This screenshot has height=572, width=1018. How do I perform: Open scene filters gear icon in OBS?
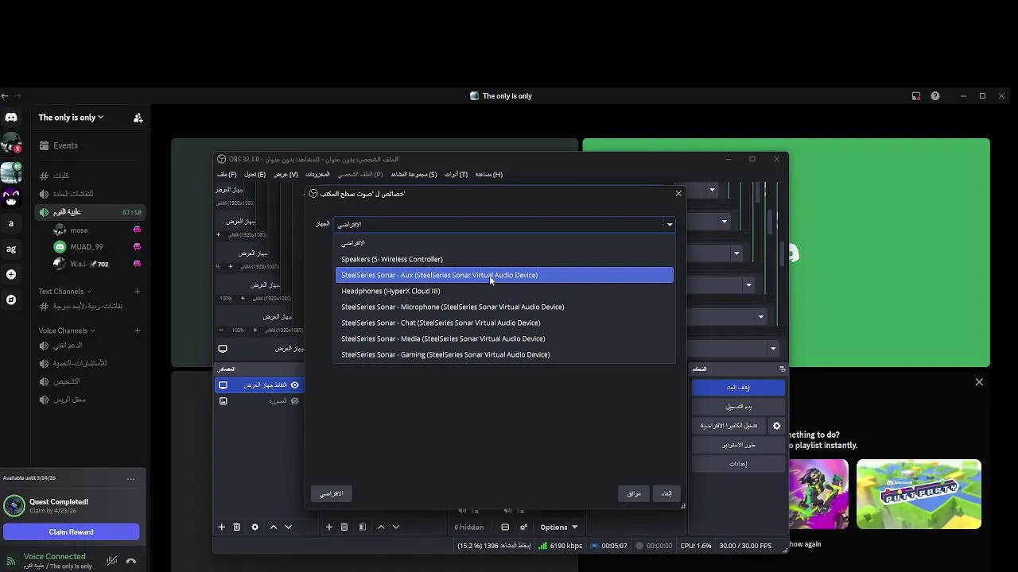coord(254,527)
